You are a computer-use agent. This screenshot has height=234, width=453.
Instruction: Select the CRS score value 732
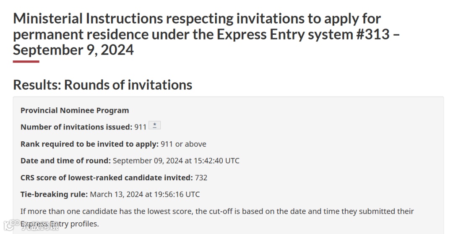[x=201, y=177]
